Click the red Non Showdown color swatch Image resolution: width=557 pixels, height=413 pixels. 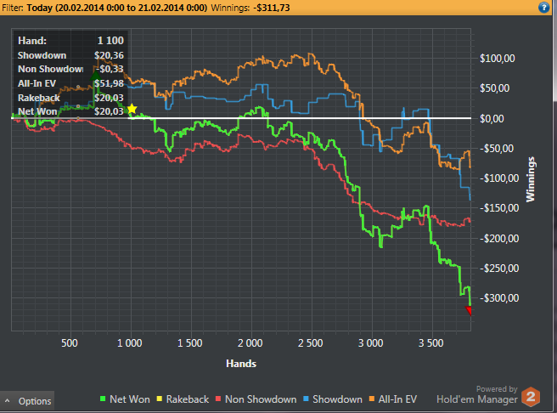click(218, 399)
